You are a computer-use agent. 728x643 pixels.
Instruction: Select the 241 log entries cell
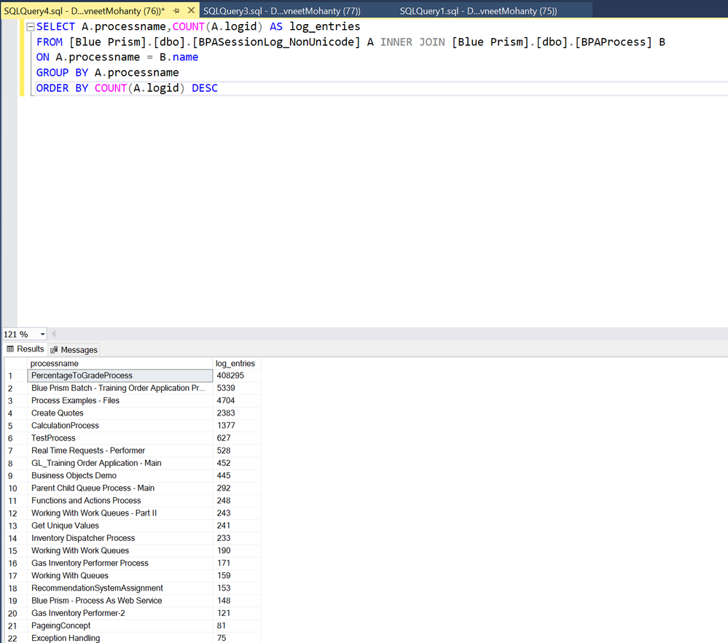coord(236,526)
